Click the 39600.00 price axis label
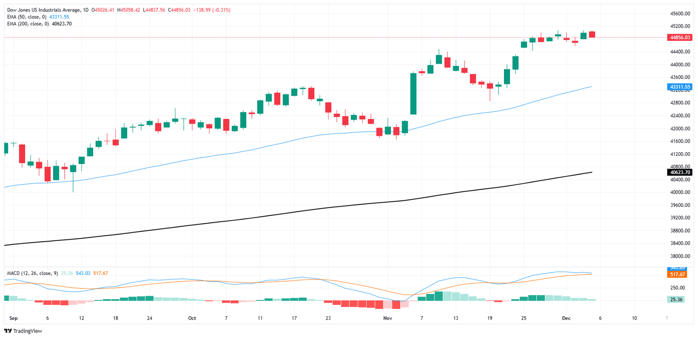 (679, 205)
